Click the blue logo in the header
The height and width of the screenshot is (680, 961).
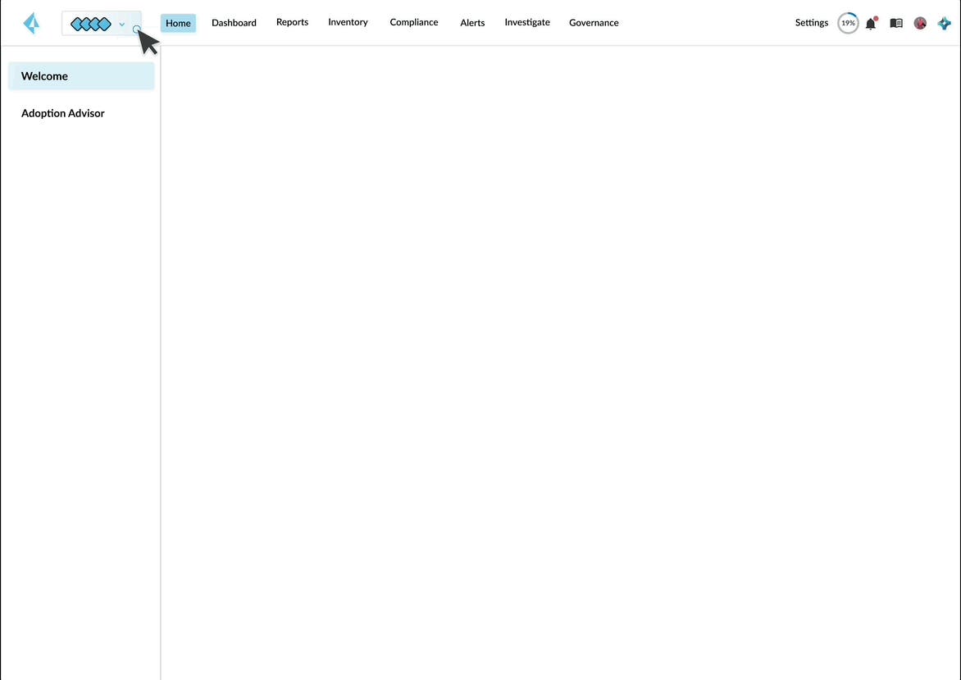coord(31,23)
